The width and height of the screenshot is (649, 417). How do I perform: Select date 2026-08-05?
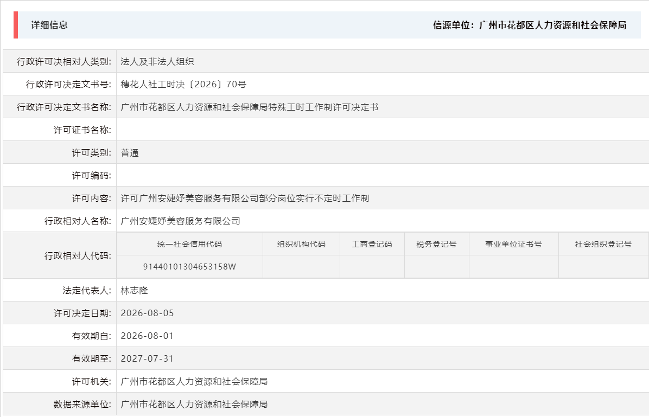[x=148, y=313]
